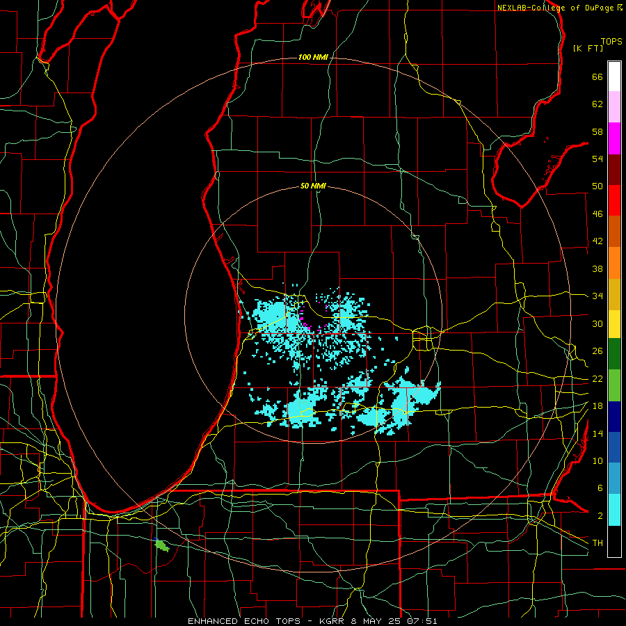Click the 'KGRR' radar site identifier
The height and width of the screenshot is (626, 626).
click(x=332, y=621)
